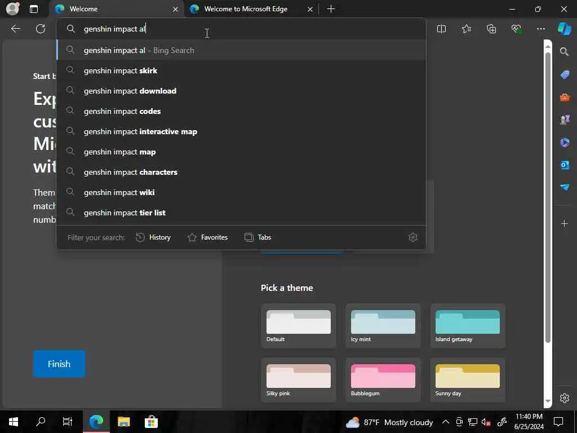Select suggestion genshin impact tier list
The height and width of the screenshot is (433, 577).
(x=241, y=212)
